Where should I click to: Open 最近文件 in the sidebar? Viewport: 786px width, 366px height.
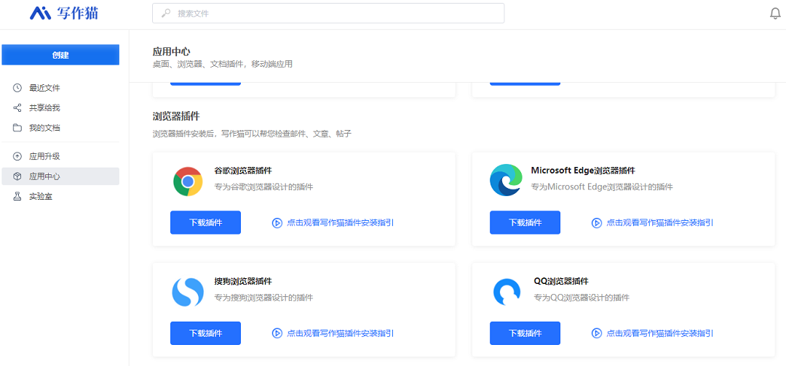[60, 88]
